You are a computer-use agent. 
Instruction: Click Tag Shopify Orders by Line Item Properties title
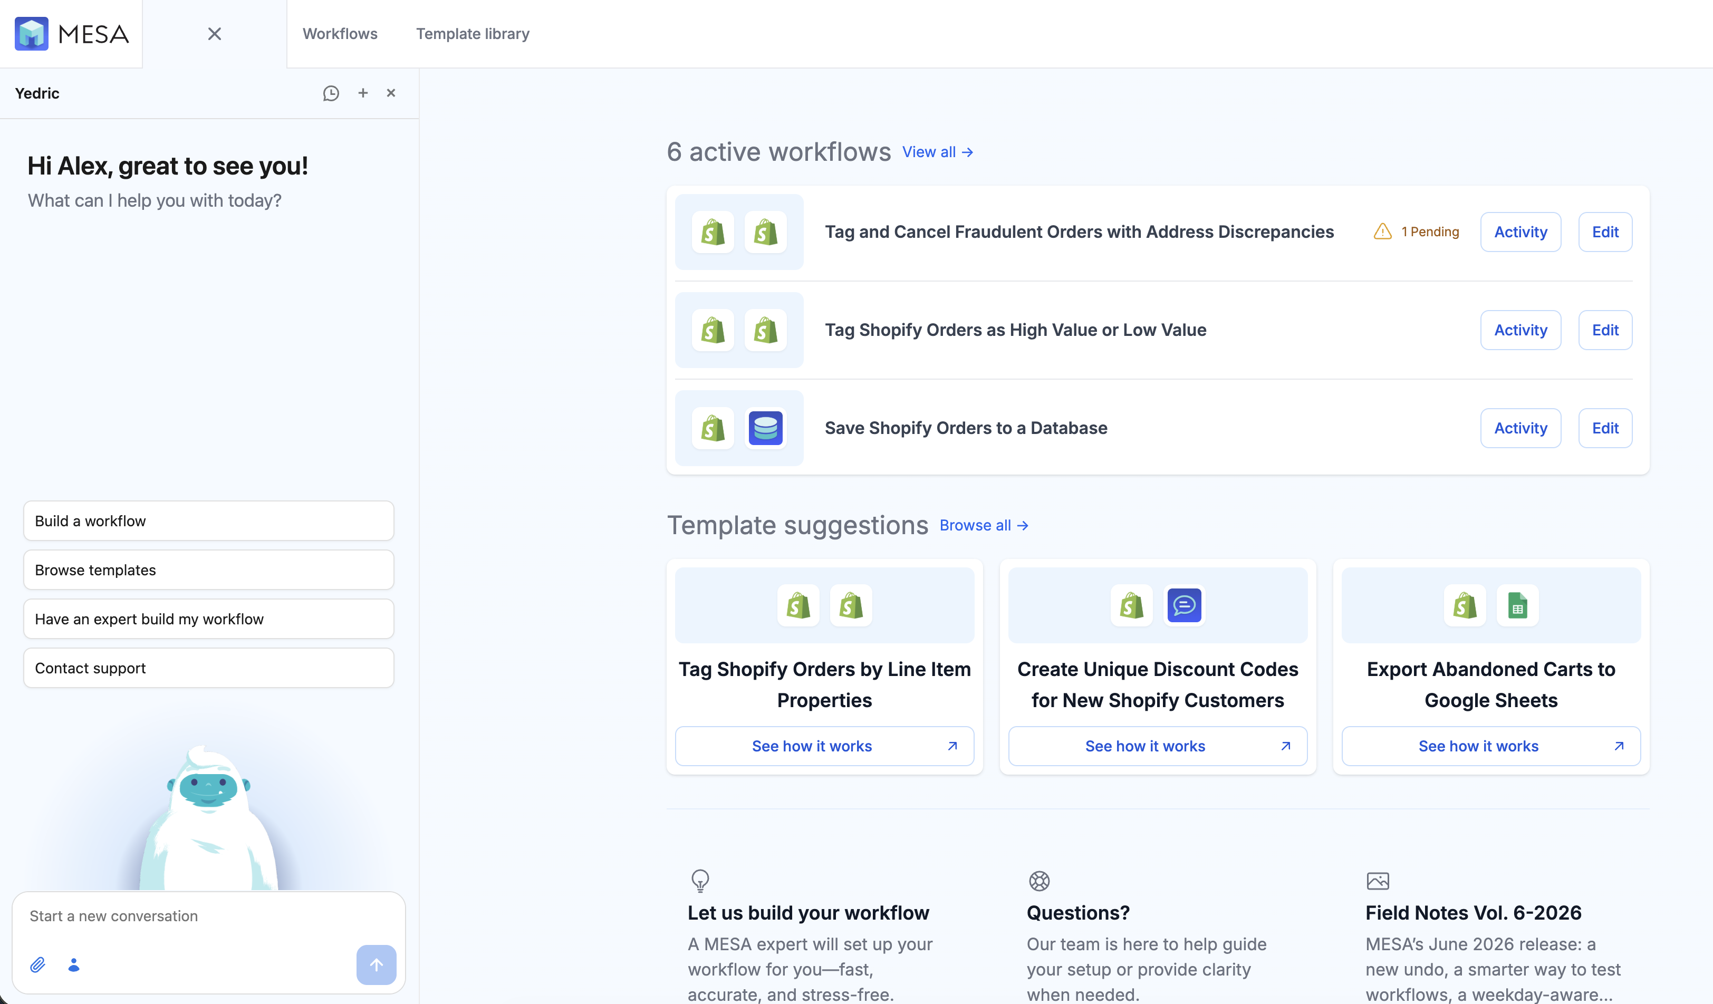coord(824,685)
